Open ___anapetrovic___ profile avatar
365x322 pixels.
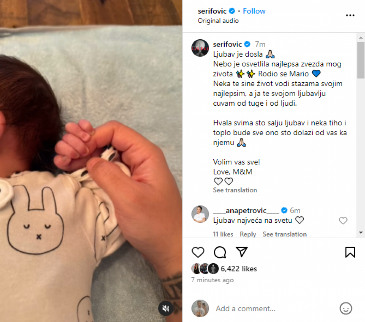[200, 214]
